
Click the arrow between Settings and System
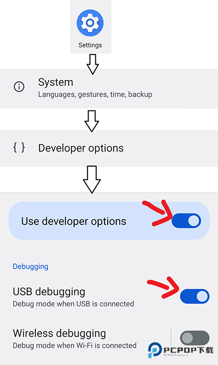click(x=93, y=64)
